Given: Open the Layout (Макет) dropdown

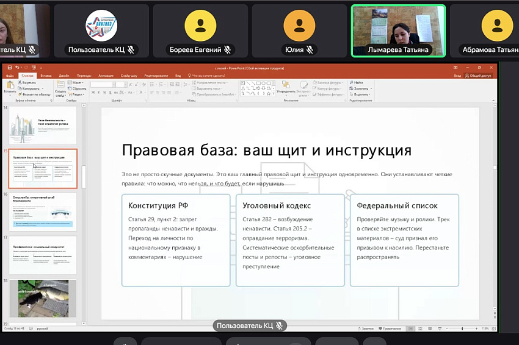Looking at the screenshot, I should 76,82.
